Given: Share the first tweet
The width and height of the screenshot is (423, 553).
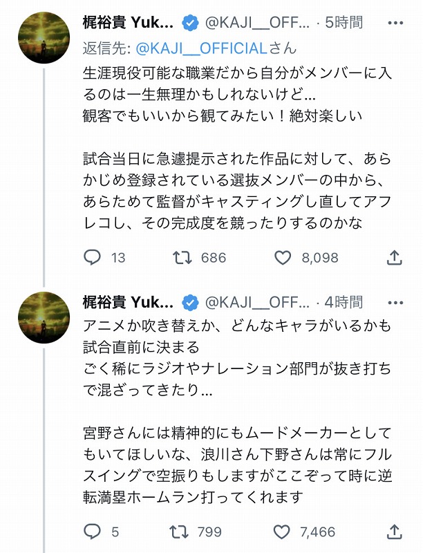Looking at the screenshot, I should 394,258.
